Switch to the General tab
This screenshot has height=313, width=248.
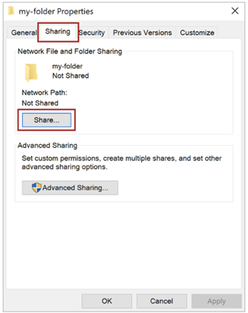(23, 32)
